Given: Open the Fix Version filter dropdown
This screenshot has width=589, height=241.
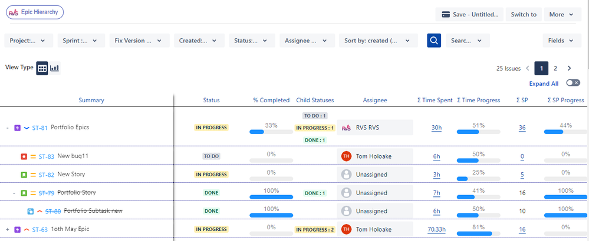Looking at the screenshot, I should point(139,41).
